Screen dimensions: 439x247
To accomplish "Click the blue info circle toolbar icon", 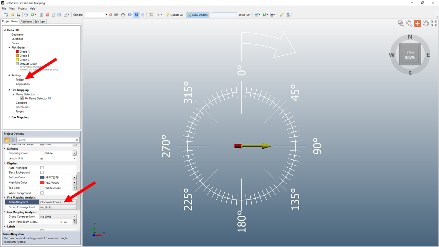I will click(26, 15).
